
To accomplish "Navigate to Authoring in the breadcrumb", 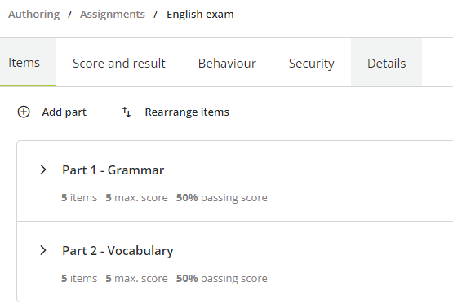I will pos(34,14).
